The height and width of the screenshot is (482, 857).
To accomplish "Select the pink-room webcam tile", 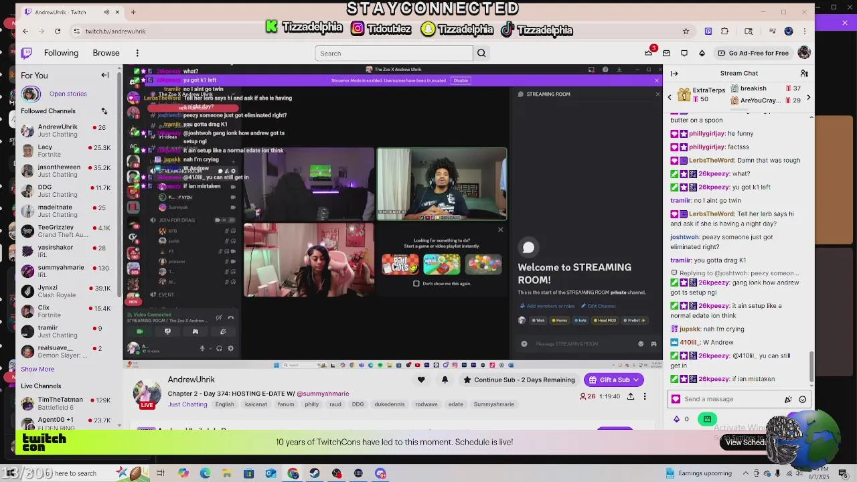I will click(x=309, y=260).
